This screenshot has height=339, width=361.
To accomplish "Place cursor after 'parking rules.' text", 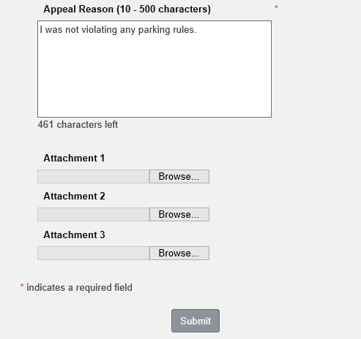I will 197,30.
